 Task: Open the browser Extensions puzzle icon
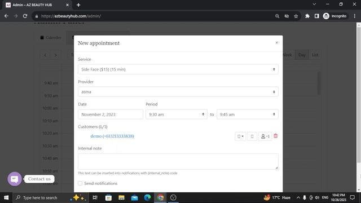coord(307,16)
